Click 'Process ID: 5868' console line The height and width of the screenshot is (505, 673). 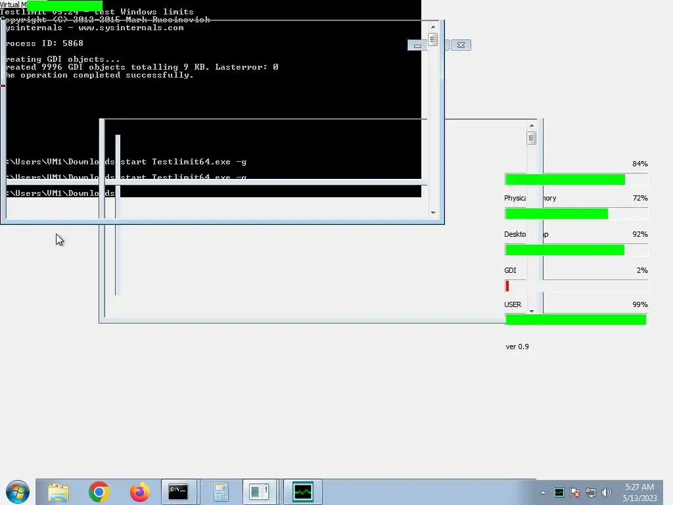(x=45, y=43)
